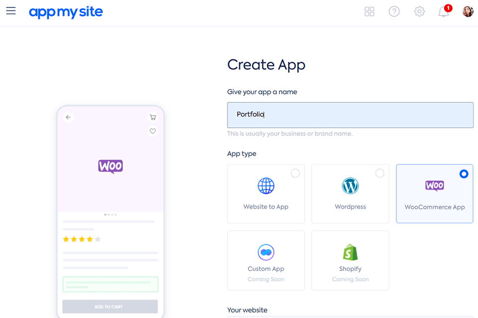
Task: Click 'Coming Soon' under Shopify
Action: (x=350, y=279)
